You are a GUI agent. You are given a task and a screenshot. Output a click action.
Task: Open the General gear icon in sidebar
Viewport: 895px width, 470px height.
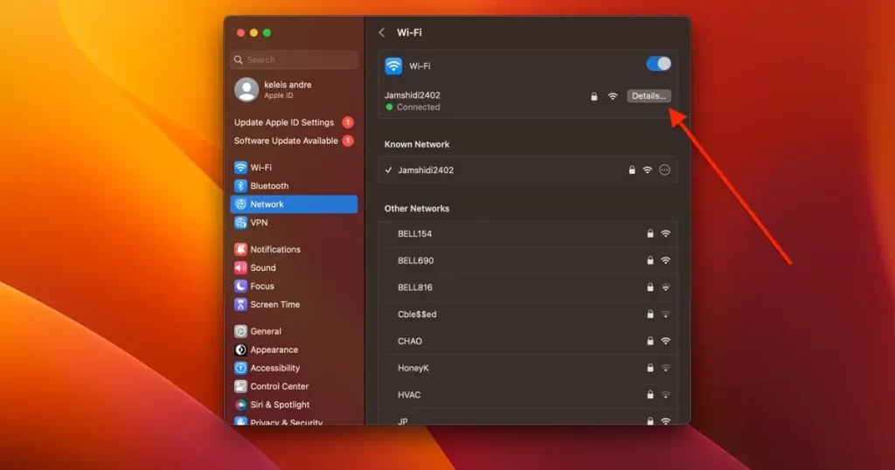point(241,331)
